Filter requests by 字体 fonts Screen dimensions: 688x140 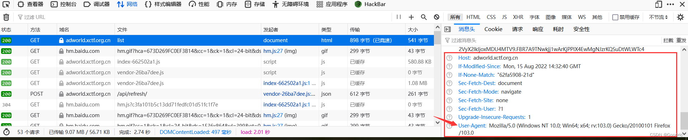coord(534,17)
